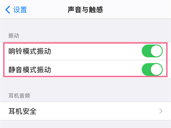
Task: Tap the 声音与触感 page title
Action: [x=85, y=10]
